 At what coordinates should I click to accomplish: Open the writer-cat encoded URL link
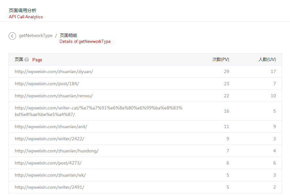coord(98,111)
